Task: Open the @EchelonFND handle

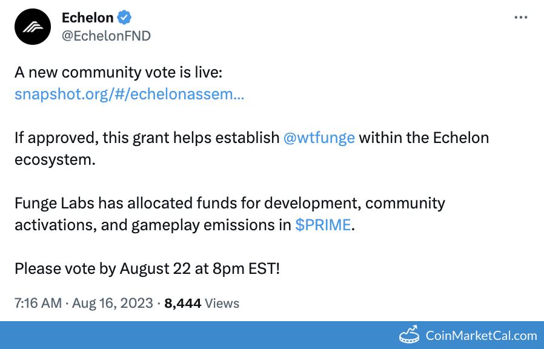Action: 106,36
